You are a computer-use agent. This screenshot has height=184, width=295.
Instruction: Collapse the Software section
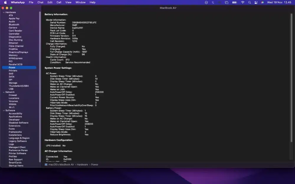tap(4, 110)
